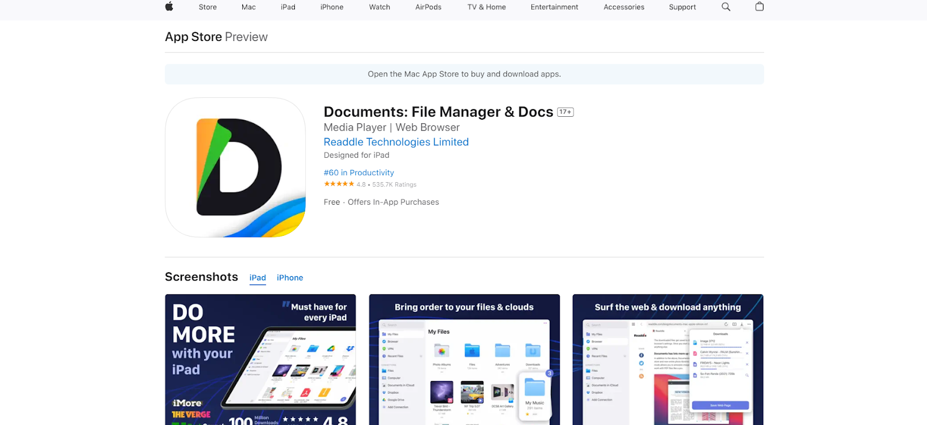Click the Designed for iPad text
The height and width of the screenshot is (425, 927).
coord(356,155)
